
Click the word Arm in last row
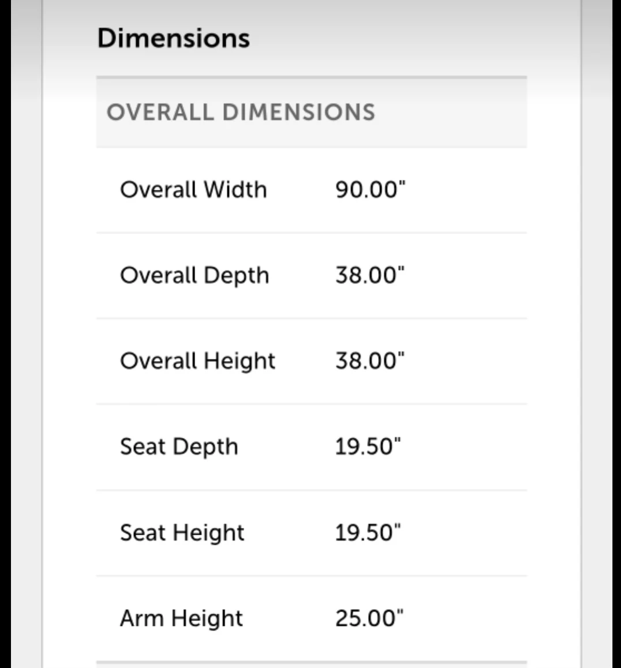click(142, 618)
